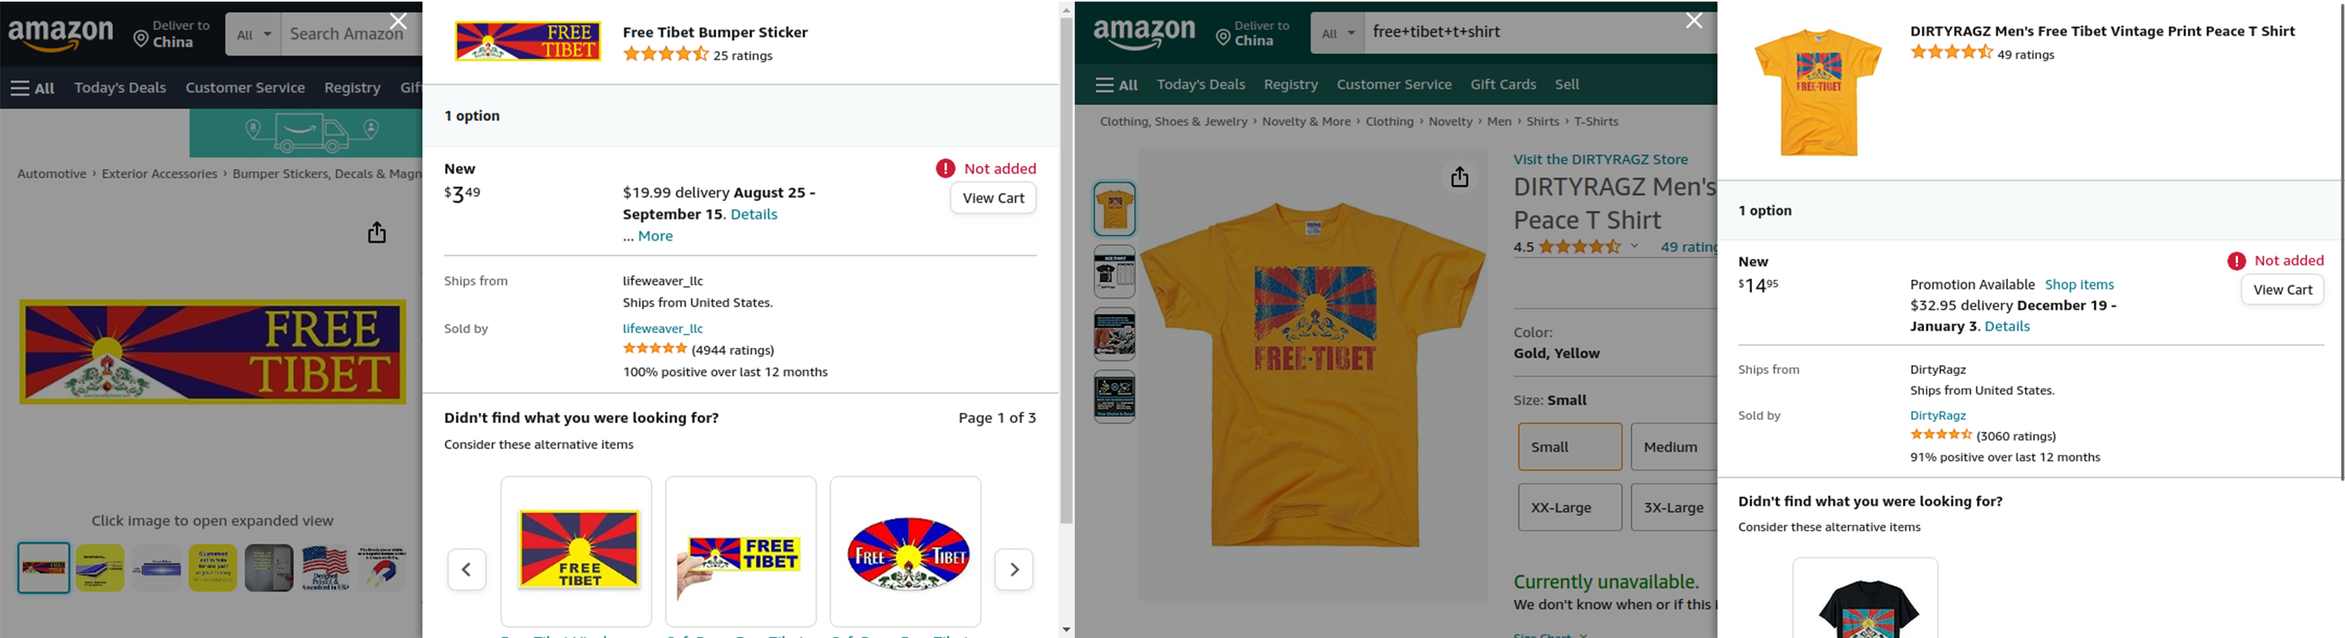Go to Sell in the navigation bar
This screenshot has height=638, width=2345.
point(1567,84)
